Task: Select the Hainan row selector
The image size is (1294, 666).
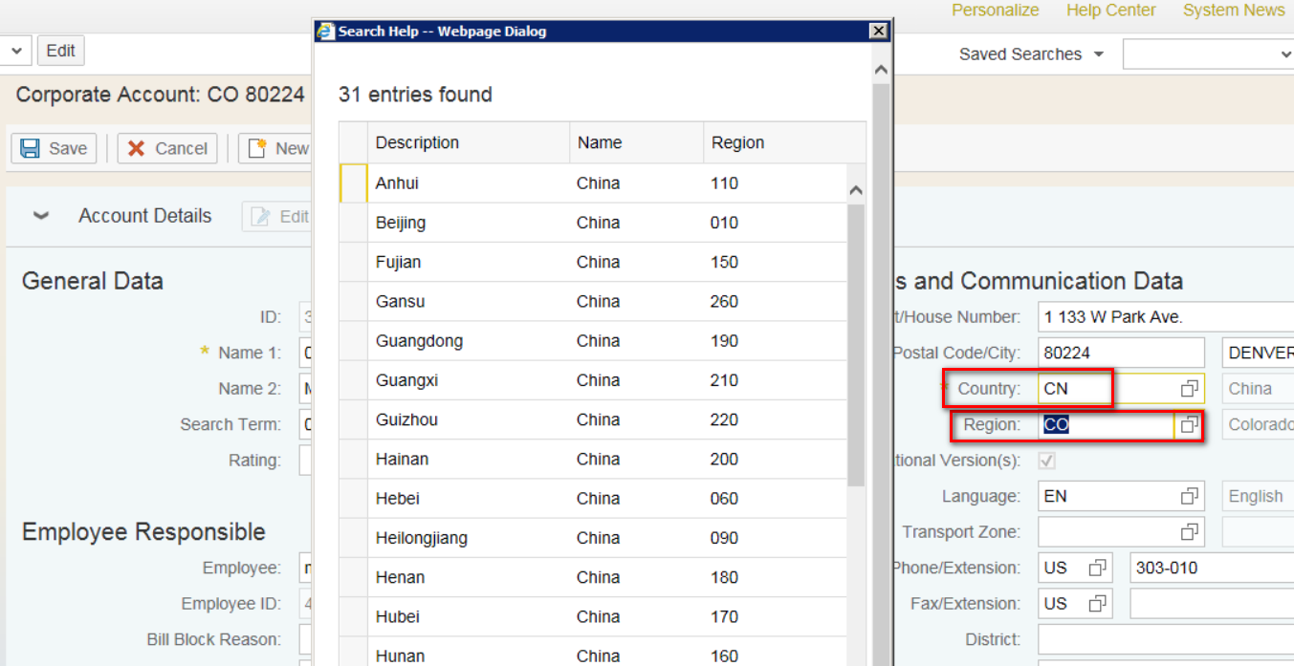Action: click(353, 459)
